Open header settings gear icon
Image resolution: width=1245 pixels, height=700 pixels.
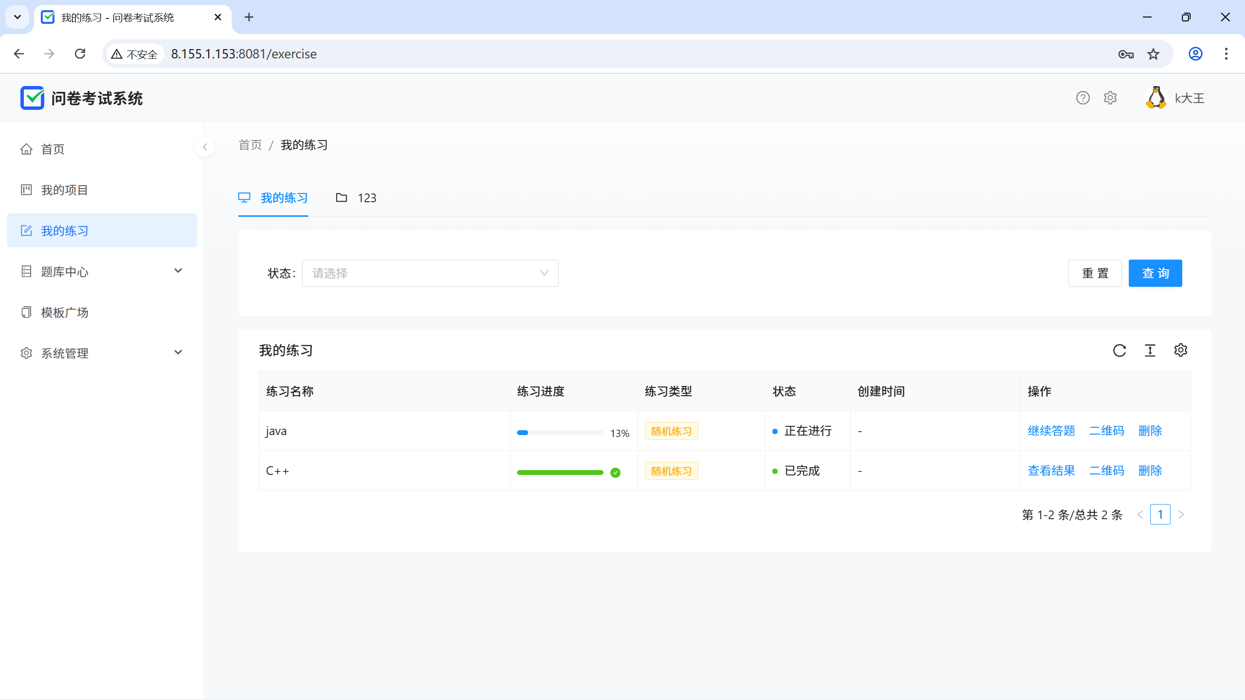click(1110, 98)
